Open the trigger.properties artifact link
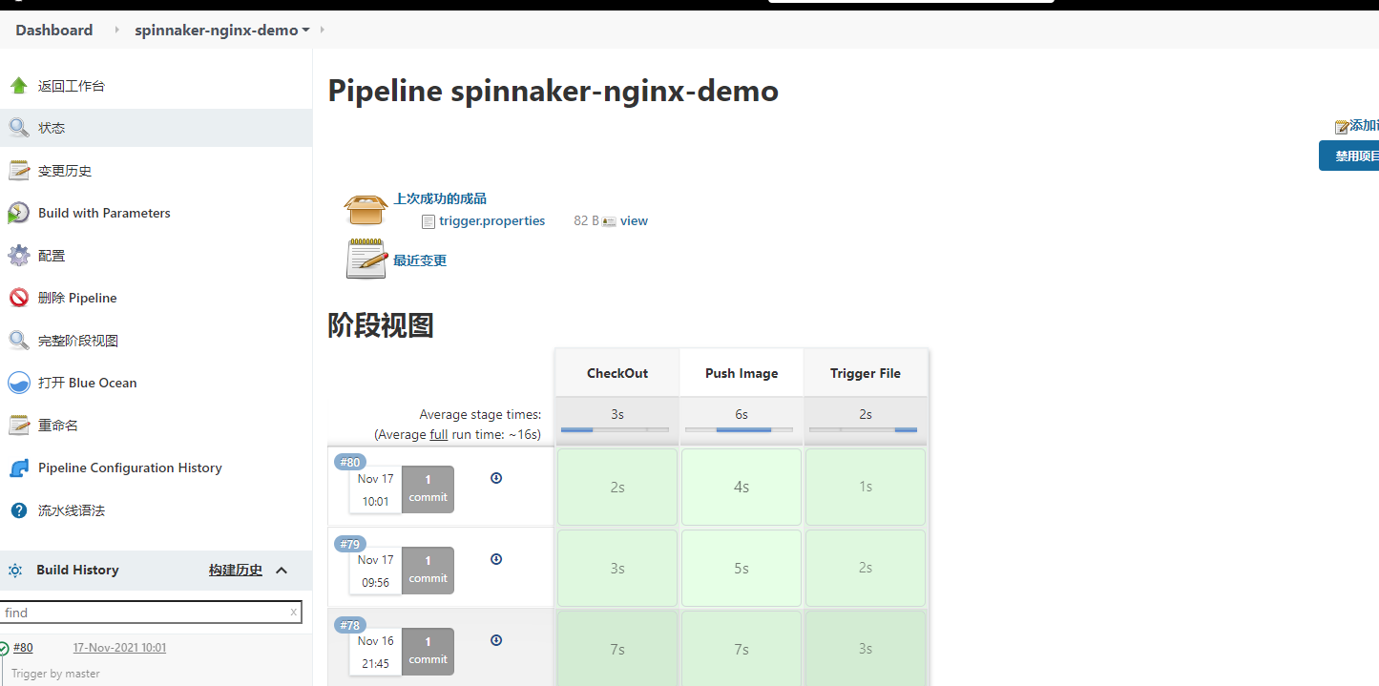 (x=492, y=220)
